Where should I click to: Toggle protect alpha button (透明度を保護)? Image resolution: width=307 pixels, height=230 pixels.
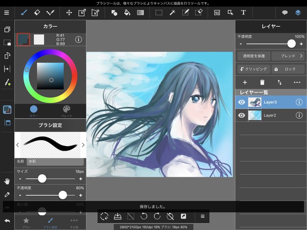(254, 56)
